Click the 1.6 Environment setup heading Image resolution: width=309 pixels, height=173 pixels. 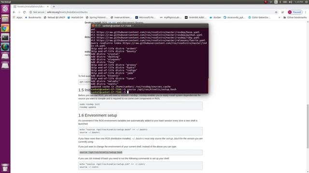98,115
